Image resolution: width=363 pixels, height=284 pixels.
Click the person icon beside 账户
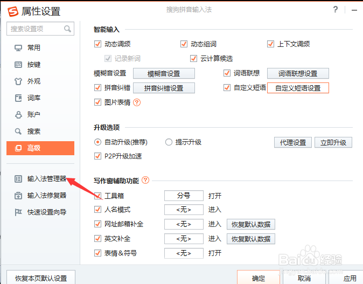coord(18,115)
